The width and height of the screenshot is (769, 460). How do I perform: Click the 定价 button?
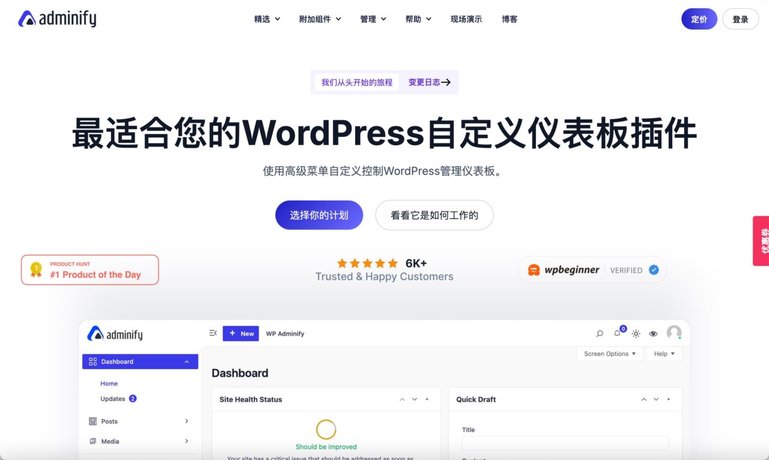[x=699, y=19]
